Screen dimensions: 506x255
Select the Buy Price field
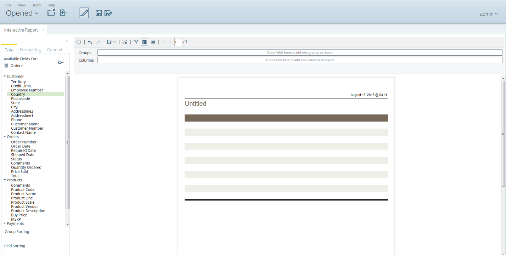click(19, 215)
